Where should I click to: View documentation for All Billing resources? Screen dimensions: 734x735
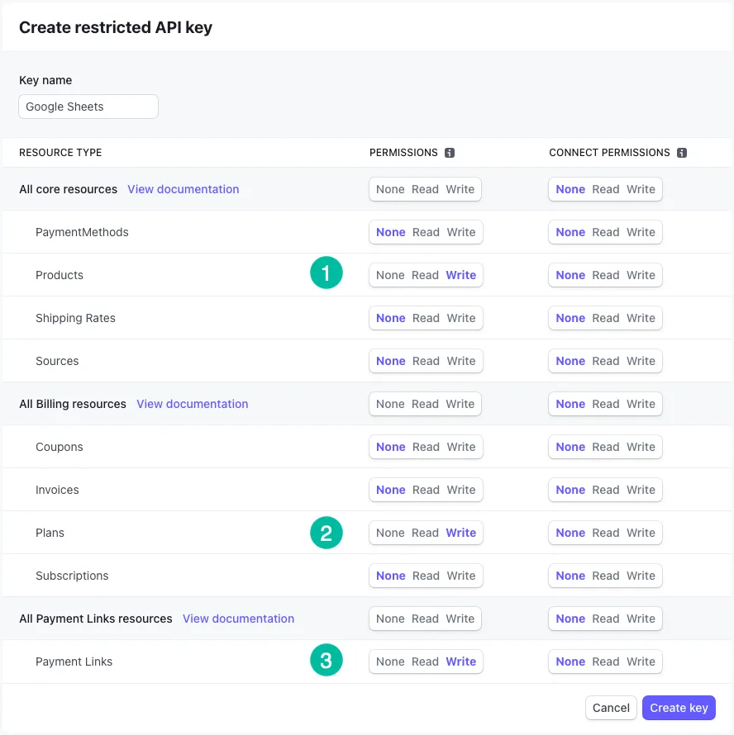click(192, 404)
